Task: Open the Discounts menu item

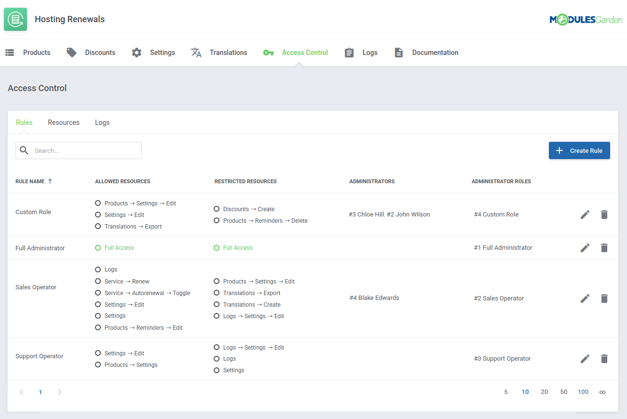Action: click(100, 53)
